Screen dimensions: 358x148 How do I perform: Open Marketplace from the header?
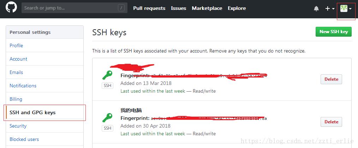click(207, 8)
